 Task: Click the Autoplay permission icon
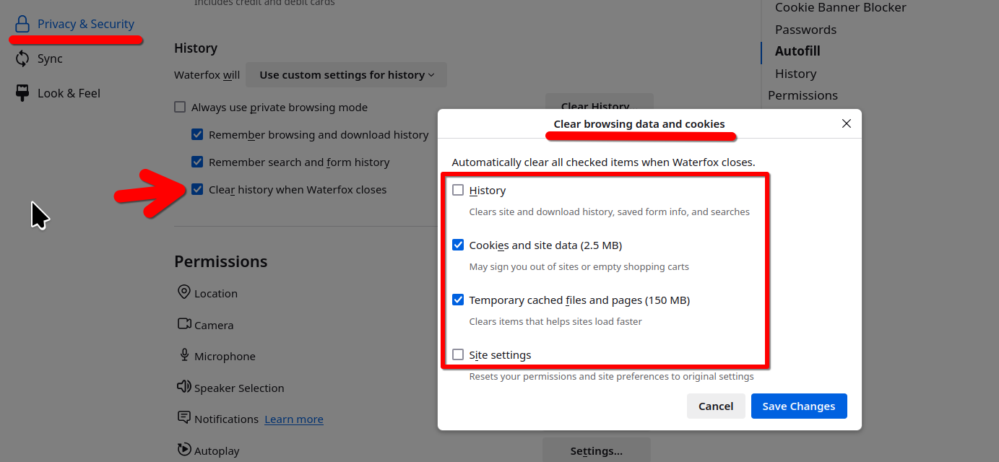(184, 450)
